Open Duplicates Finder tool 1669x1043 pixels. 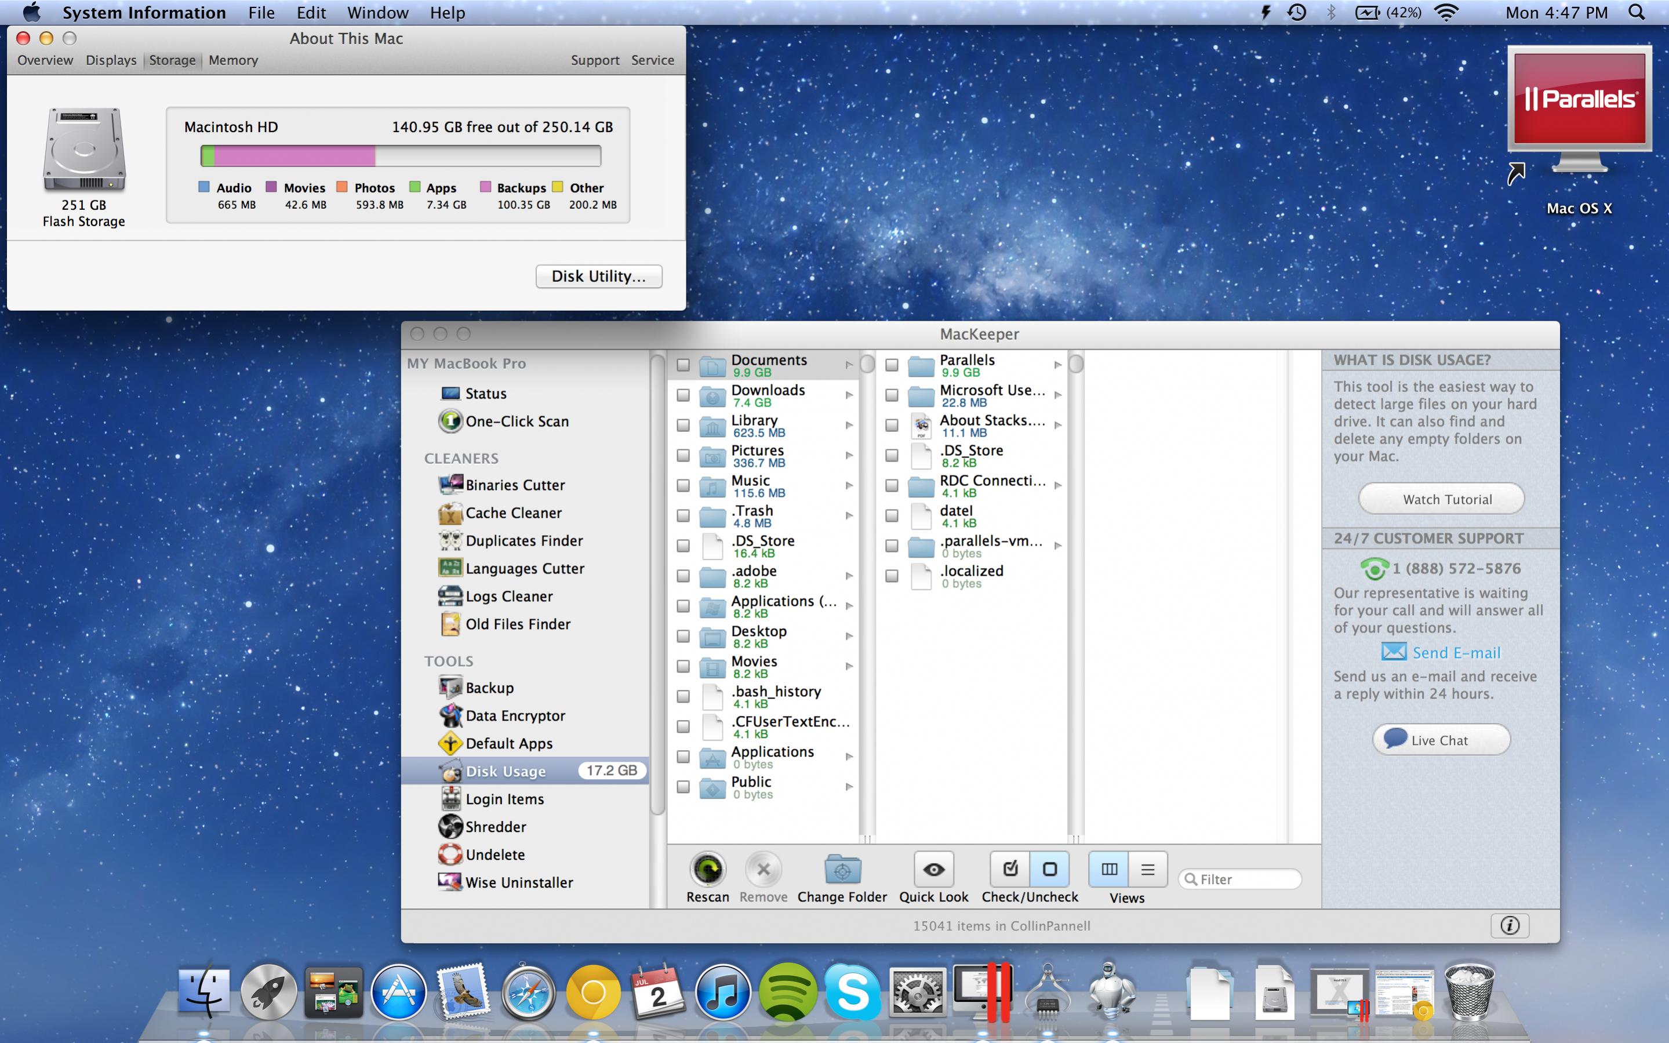click(x=511, y=541)
